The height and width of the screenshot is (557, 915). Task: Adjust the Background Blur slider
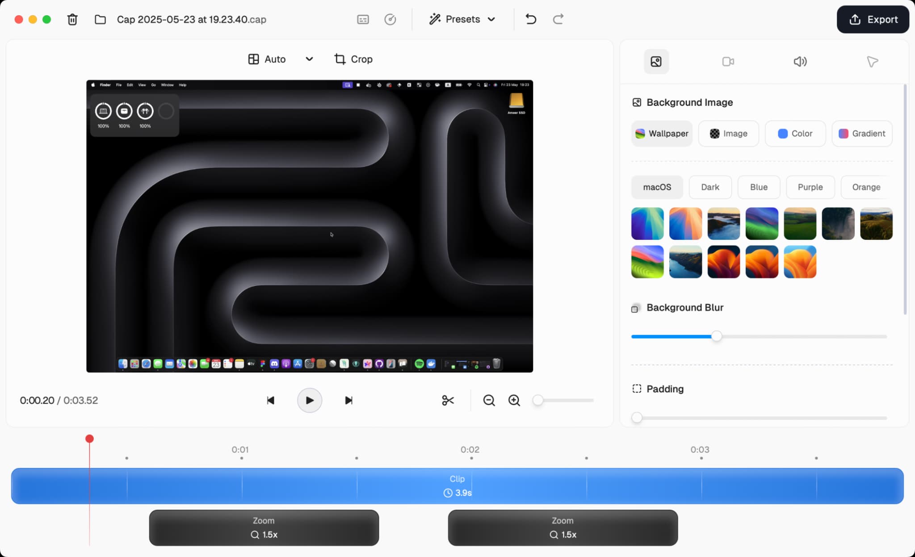click(717, 336)
